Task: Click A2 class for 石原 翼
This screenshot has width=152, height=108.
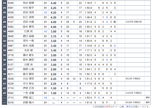Action: coord(46,31)
